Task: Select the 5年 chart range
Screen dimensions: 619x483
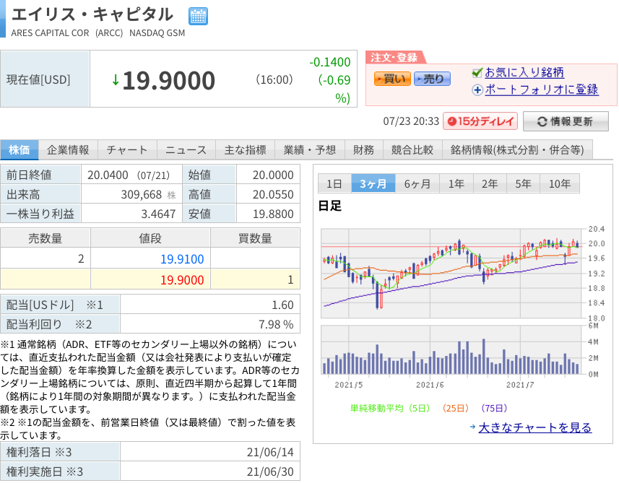Action: tap(523, 183)
